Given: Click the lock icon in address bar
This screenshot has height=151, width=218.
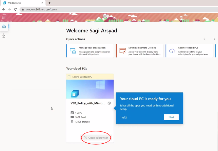Looking at the screenshot, I should 23,10.
